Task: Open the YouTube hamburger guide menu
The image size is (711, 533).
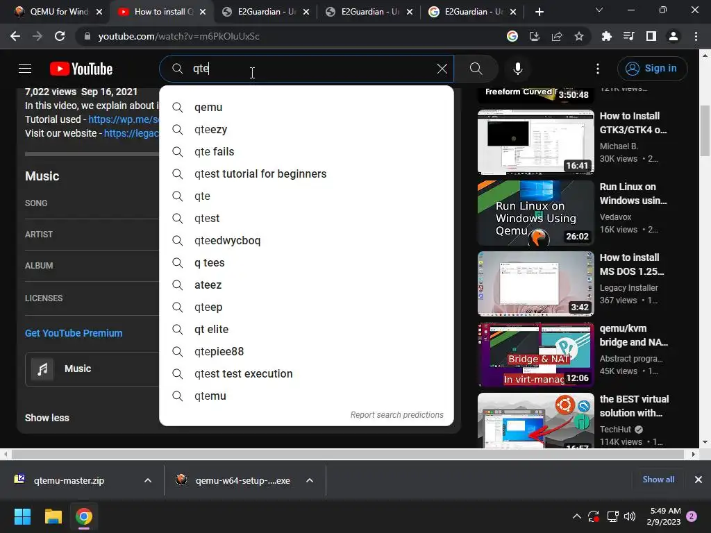Action: coord(25,69)
